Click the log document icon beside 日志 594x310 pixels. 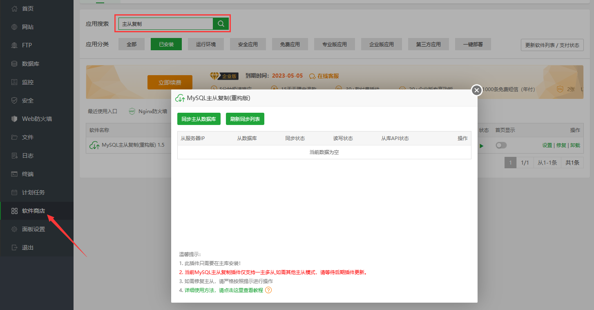(14, 156)
